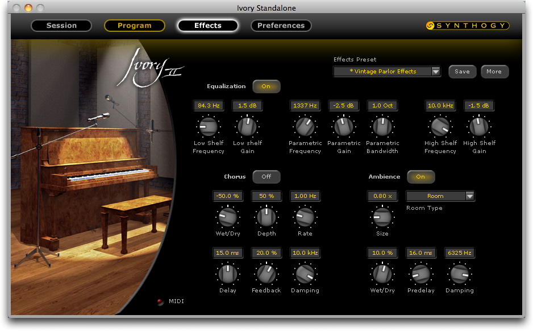This screenshot has height=331, width=533.
Task: Click the 16.0 ms predelay value
Action: point(421,253)
